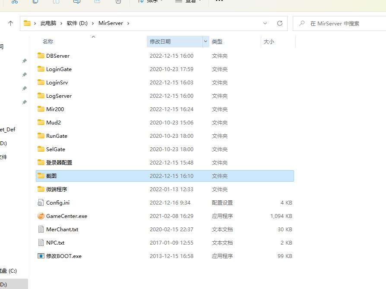This screenshot has width=386, height=289.
Task: Click date 2022-12-15 16:24 of Mir200
Action: coord(171,109)
